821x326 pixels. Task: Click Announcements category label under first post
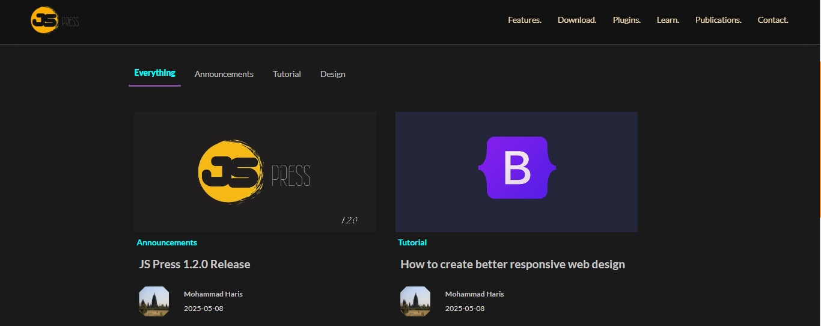pos(166,242)
